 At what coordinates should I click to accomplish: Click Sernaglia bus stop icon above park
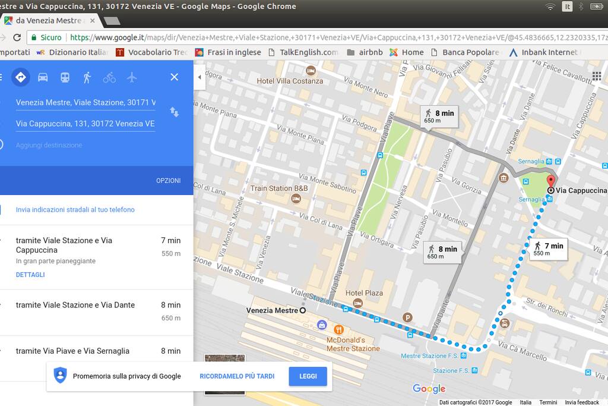click(x=549, y=161)
